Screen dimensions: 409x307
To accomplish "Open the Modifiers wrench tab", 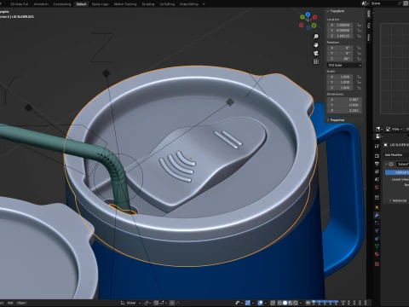I will click(x=377, y=215).
